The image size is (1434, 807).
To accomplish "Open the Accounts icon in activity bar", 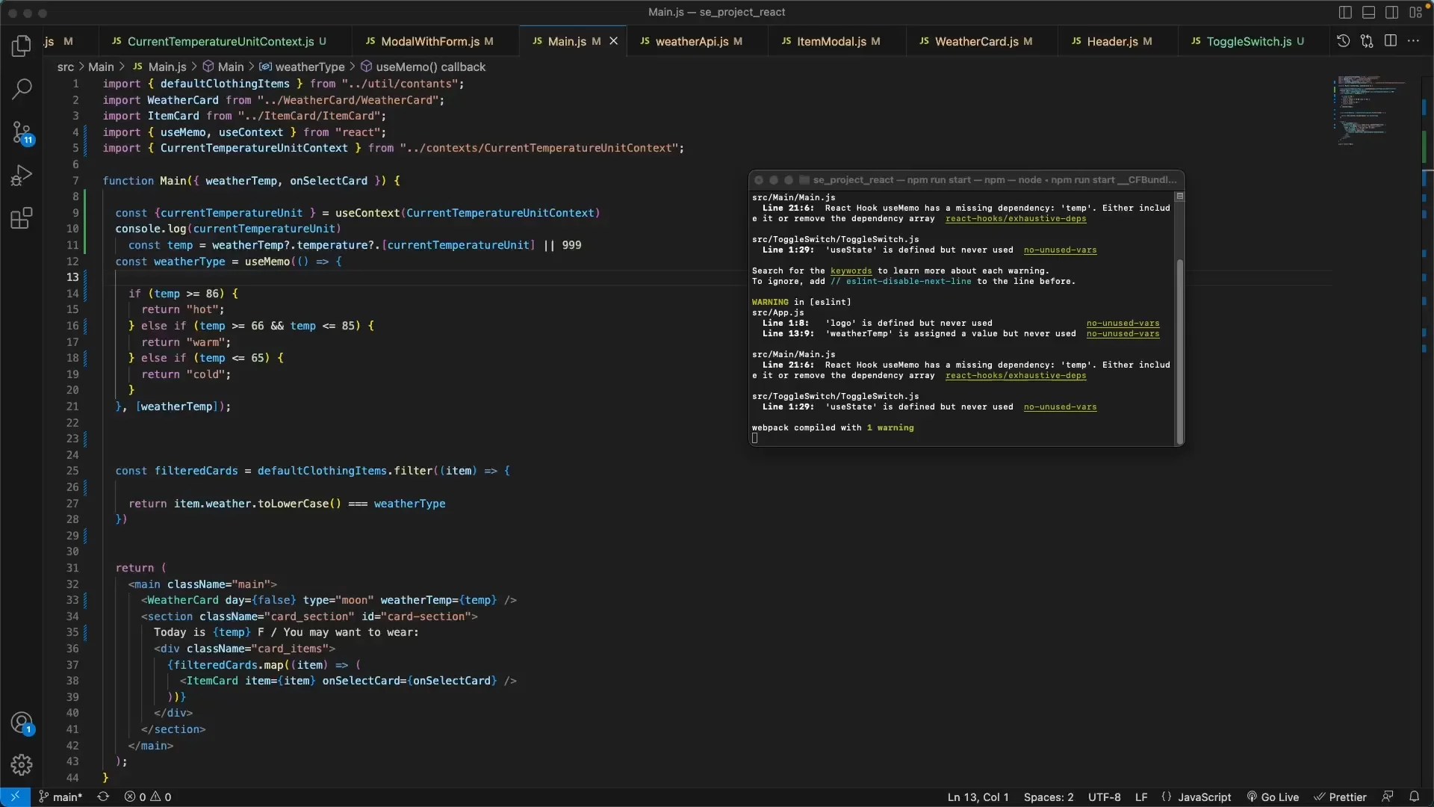I will click(22, 723).
